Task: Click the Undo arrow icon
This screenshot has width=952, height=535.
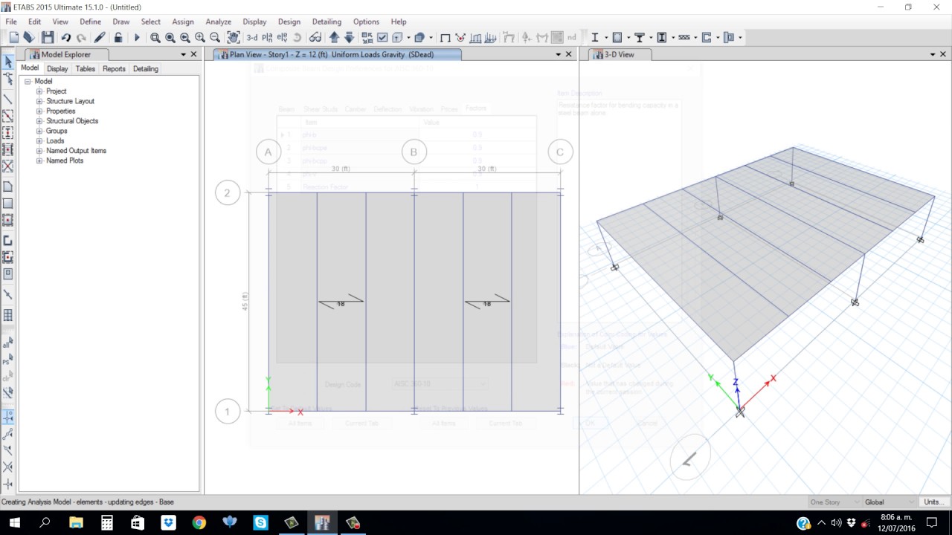Action: coord(66,37)
